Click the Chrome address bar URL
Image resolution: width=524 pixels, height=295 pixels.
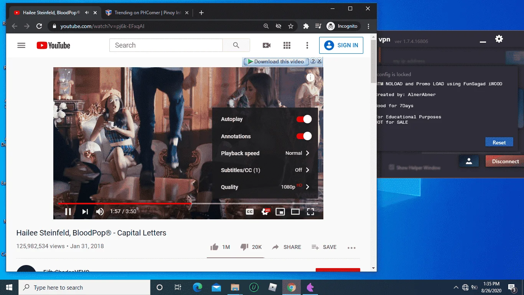102,26
